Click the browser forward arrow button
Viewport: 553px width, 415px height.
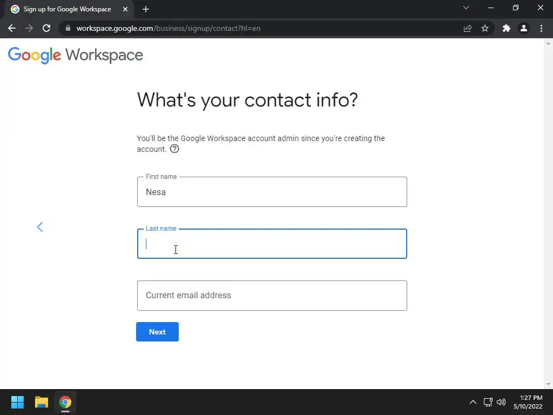tap(29, 28)
